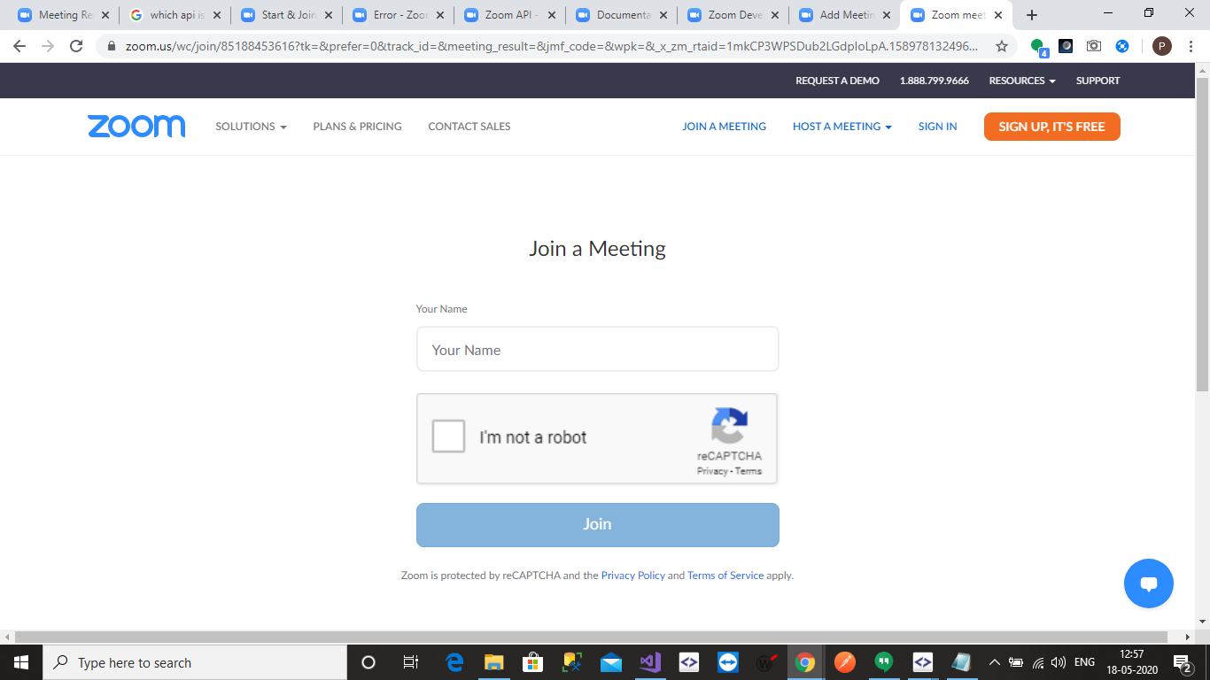The height and width of the screenshot is (680, 1210).
Task: Open the Privacy Policy link
Action: (x=632, y=576)
